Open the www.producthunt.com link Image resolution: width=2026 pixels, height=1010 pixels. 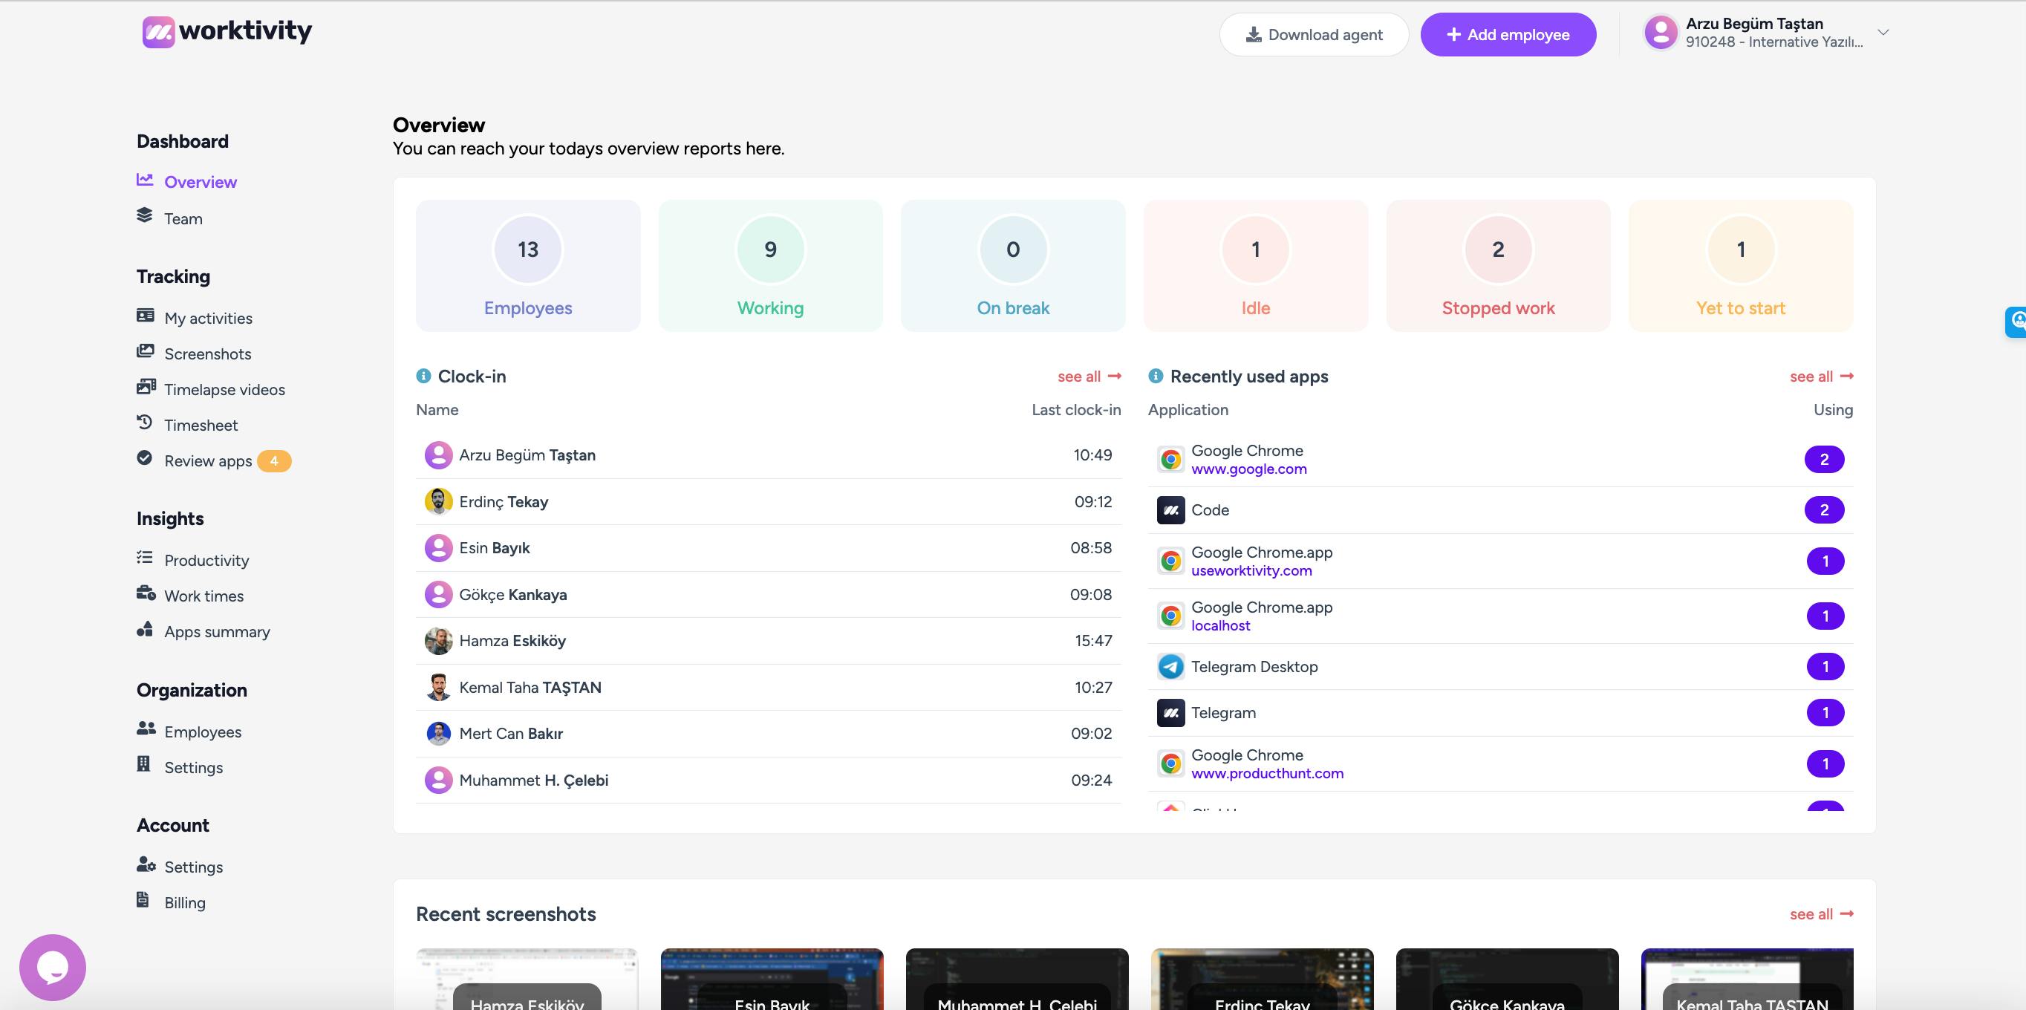1267,773
